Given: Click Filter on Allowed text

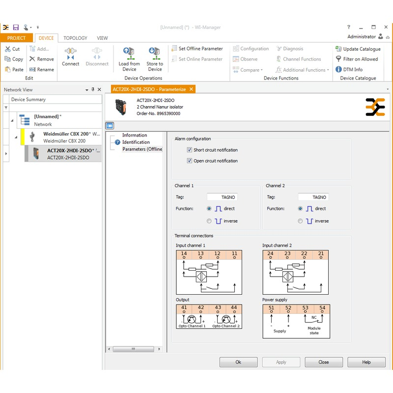Looking at the screenshot, I should (x=361, y=59).
